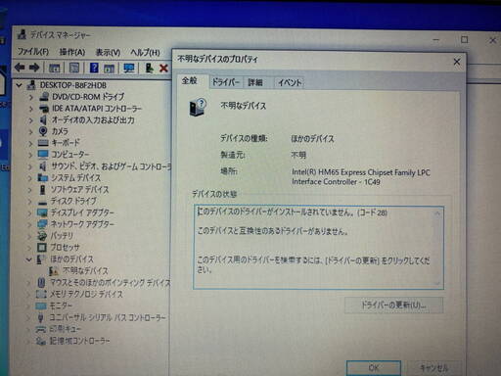Click the Properties toolbar icon
Screen dimensions: 501x376
tap(74, 68)
